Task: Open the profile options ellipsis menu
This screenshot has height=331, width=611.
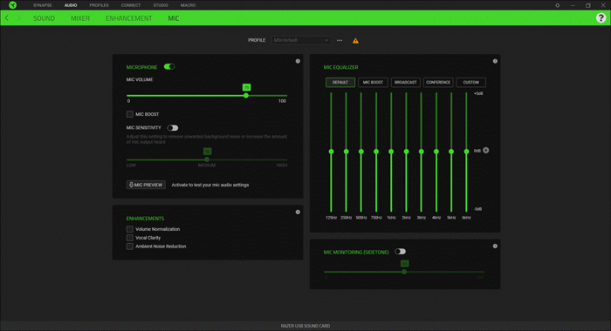Action: click(x=340, y=40)
